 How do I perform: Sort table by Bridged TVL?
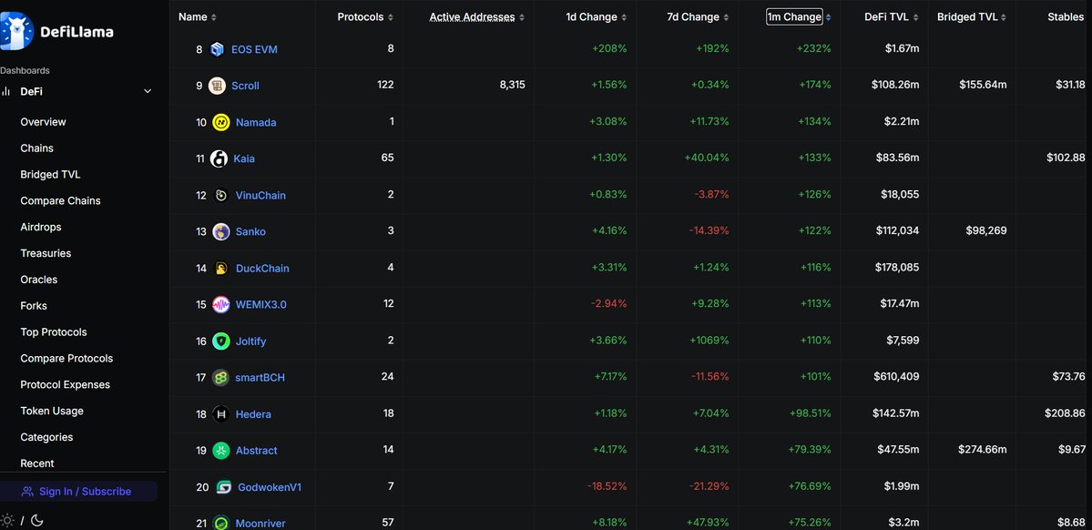(x=972, y=16)
